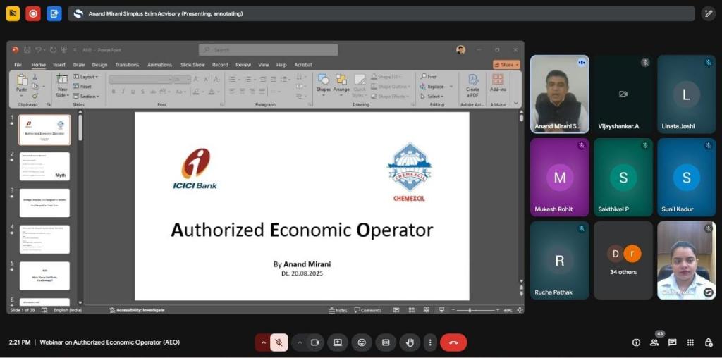Screen dimensions: 722x358
Task: Click the Paste icon in Clipboard group
Action: click(x=22, y=82)
